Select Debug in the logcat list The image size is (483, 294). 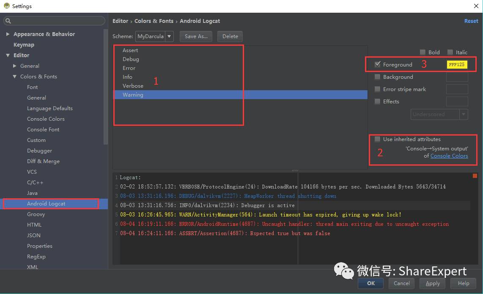click(x=131, y=59)
